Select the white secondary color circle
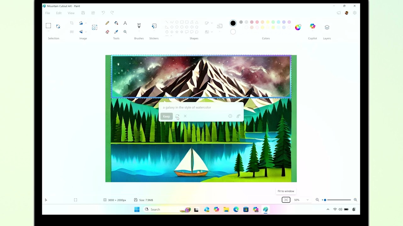The height and width of the screenshot is (226, 403). click(233, 32)
